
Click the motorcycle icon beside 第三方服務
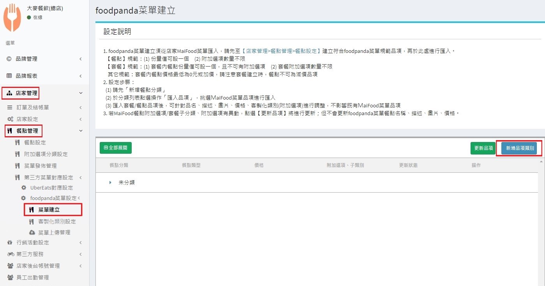coord(11,254)
